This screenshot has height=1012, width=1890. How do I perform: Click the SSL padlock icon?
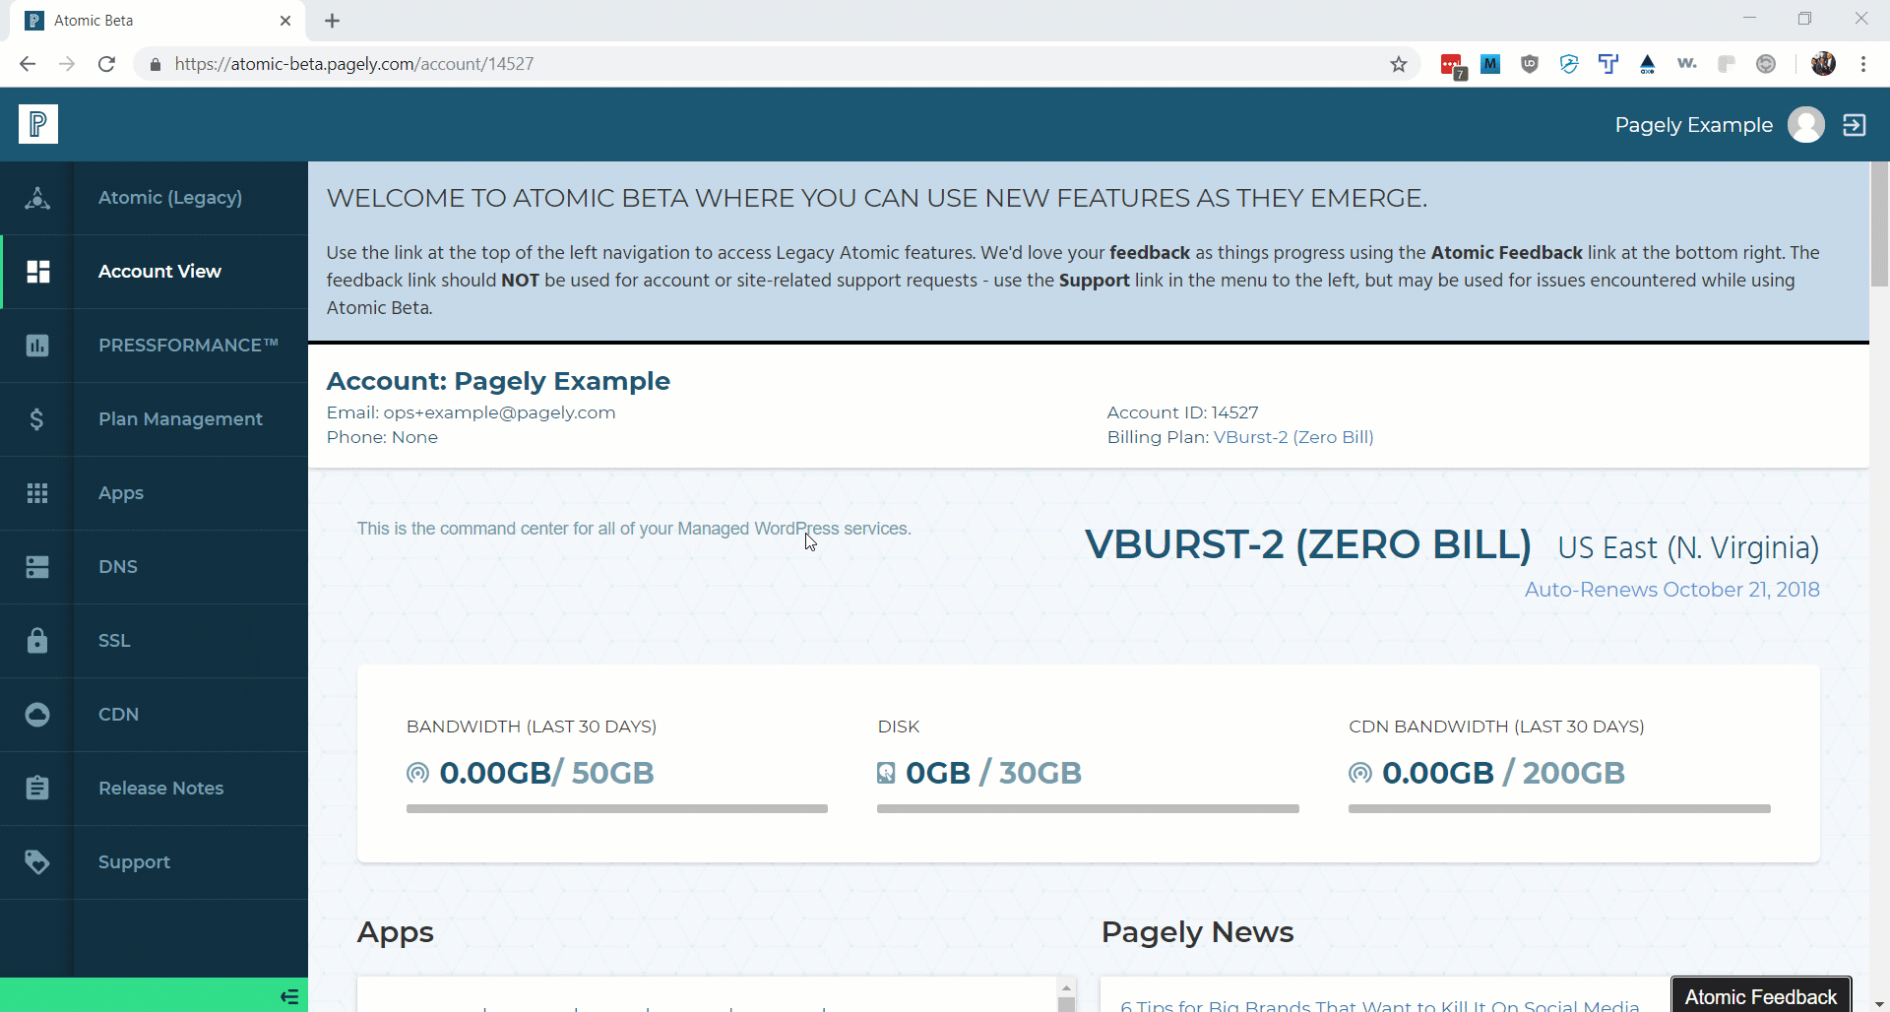pos(37,640)
